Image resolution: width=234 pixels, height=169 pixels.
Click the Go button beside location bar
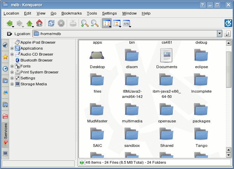[x=227, y=34]
